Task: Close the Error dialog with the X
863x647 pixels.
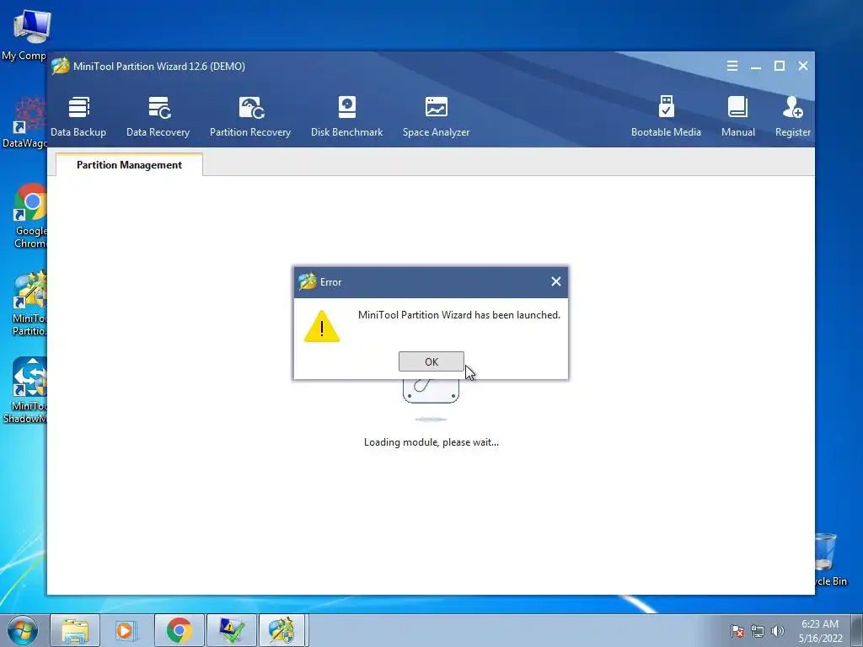Action: click(x=556, y=281)
